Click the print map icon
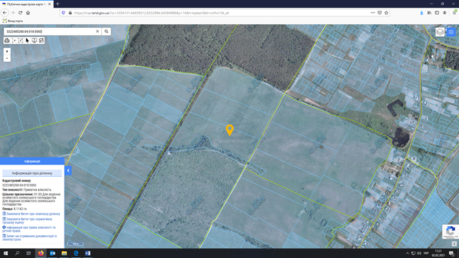The image size is (459, 258). point(7,41)
